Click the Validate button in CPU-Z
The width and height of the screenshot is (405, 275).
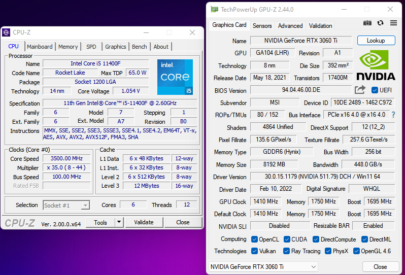click(144, 222)
